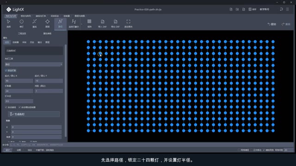Select the history properties sub-tab
The height and width of the screenshot is (166, 296).
[x=32, y=42]
